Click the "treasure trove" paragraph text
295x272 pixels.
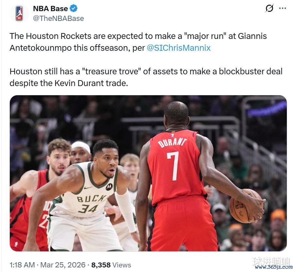tap(146, 77)
